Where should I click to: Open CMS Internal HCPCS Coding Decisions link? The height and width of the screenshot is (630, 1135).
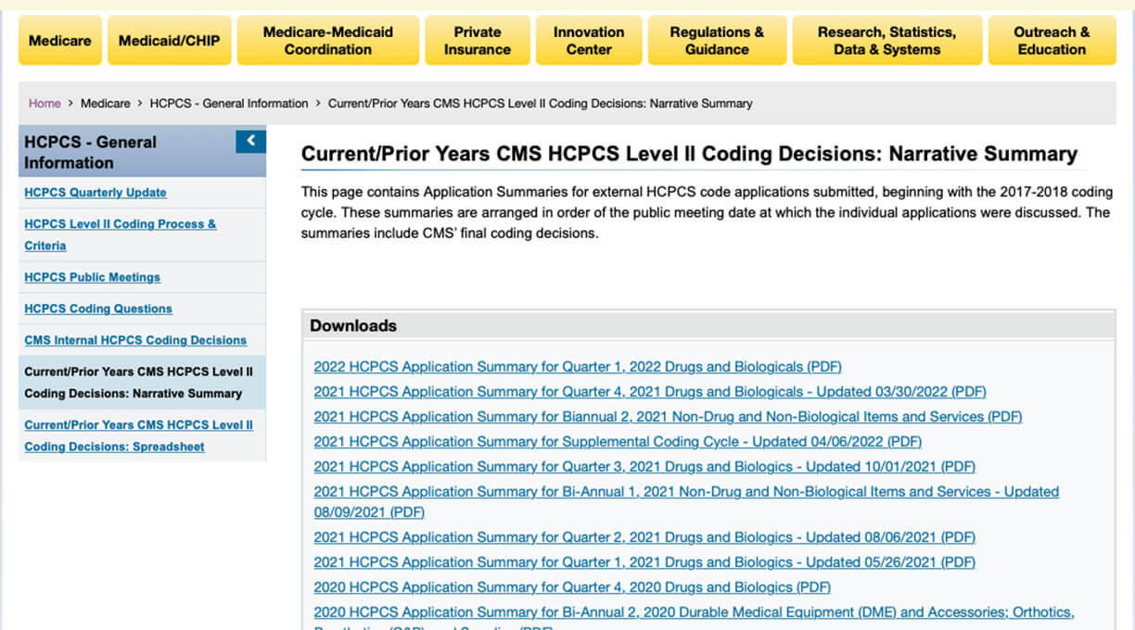point(135,340)
